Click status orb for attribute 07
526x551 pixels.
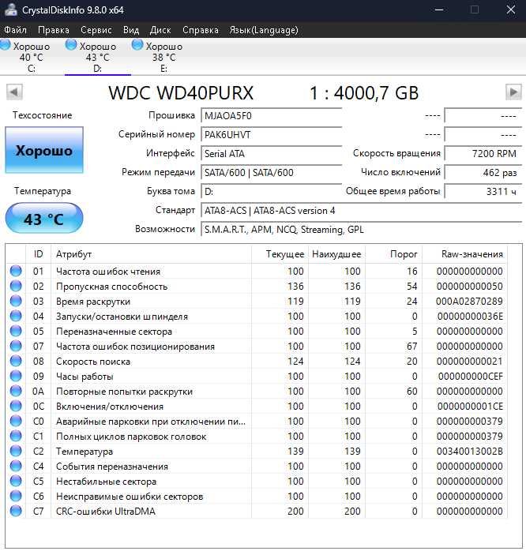(16, 346)
